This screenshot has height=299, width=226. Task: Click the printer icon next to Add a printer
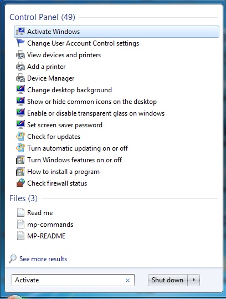pos(20,67)
